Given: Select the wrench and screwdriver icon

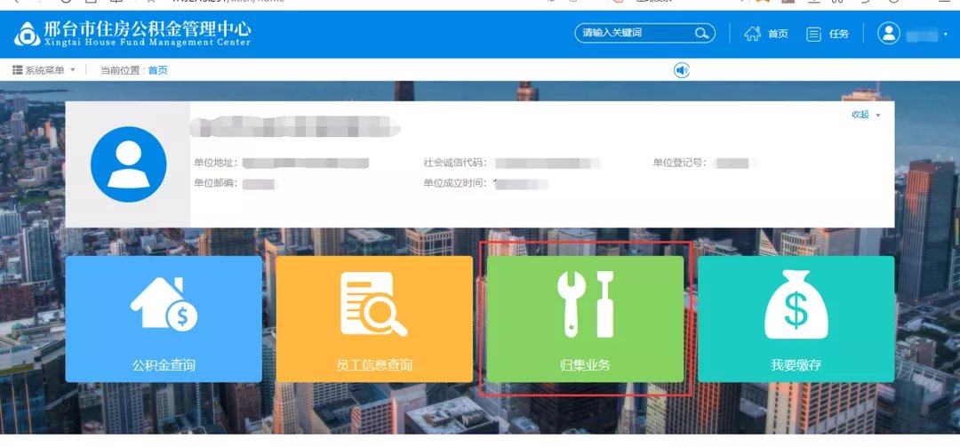Looking at the screenshot, I should pos(585,305).
